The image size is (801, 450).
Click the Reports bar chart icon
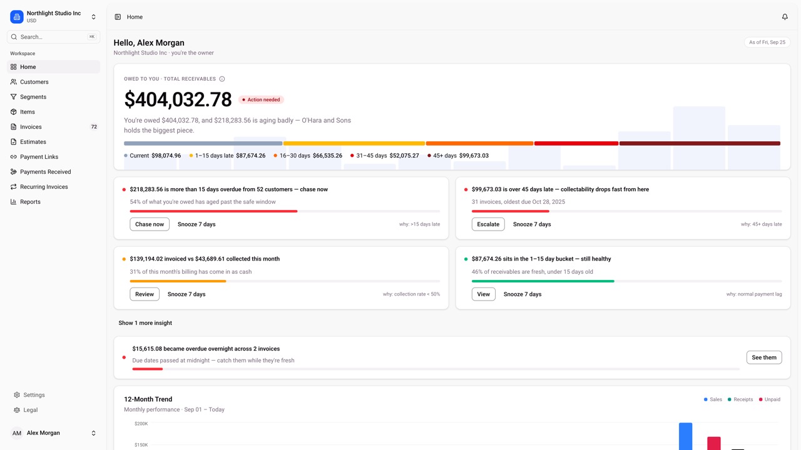14,202
